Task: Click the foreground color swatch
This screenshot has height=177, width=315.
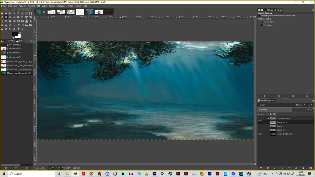Action: [15, 34]
